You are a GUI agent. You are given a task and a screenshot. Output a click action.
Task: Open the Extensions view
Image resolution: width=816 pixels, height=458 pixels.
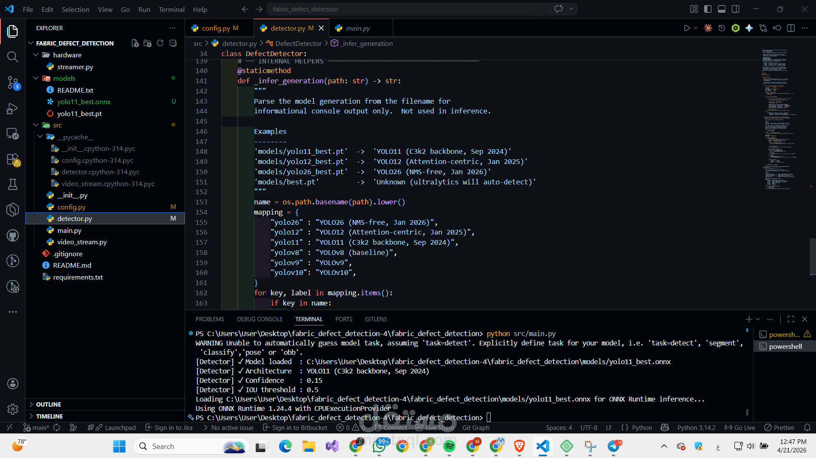point(12,159)
